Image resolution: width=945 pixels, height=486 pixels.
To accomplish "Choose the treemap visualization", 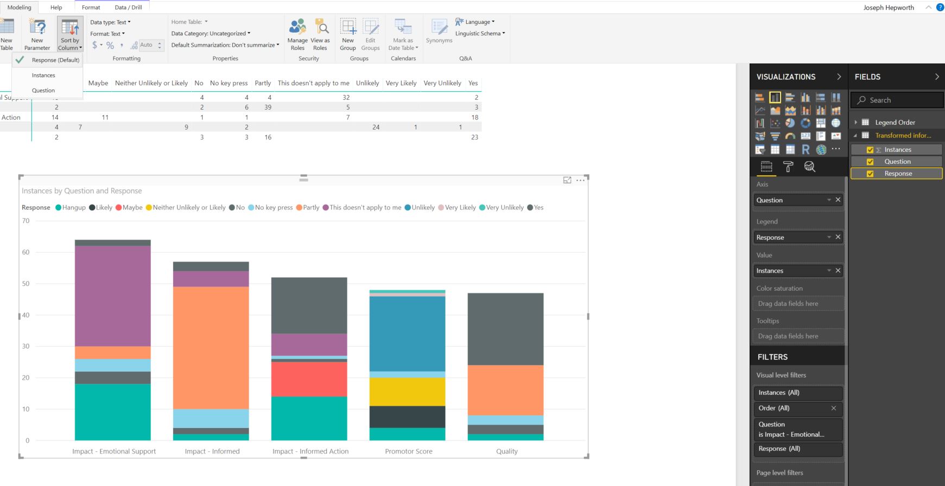I will 821,123.
